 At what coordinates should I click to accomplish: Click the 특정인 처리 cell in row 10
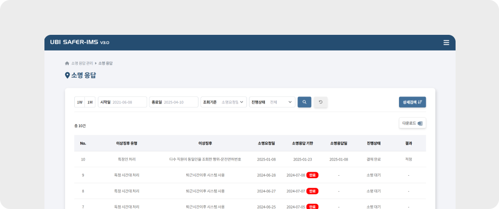click(x=127, y=160)
